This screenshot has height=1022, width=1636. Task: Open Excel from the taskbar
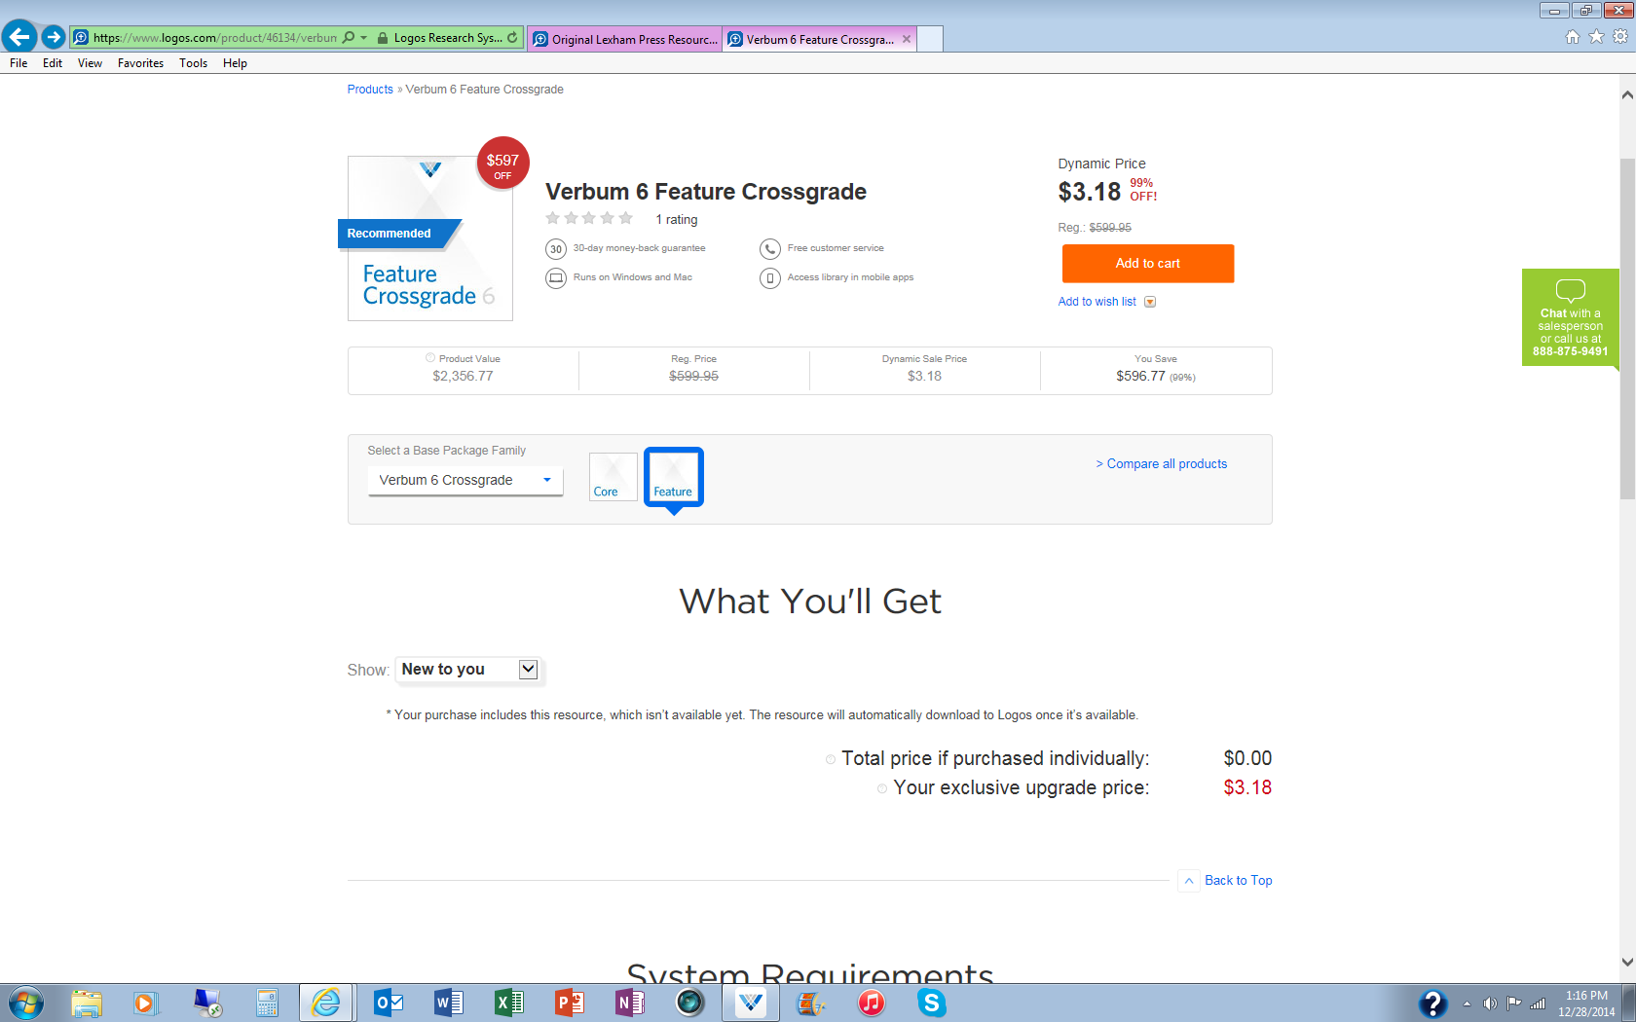(x=509, y=1003)
